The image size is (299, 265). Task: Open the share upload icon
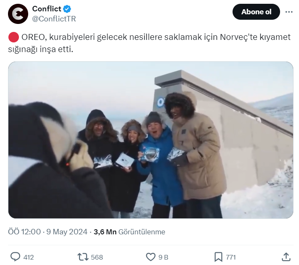click(x=286, y=257)
